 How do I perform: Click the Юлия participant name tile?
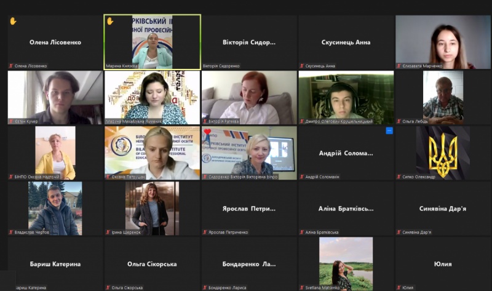tap(443, 264)
